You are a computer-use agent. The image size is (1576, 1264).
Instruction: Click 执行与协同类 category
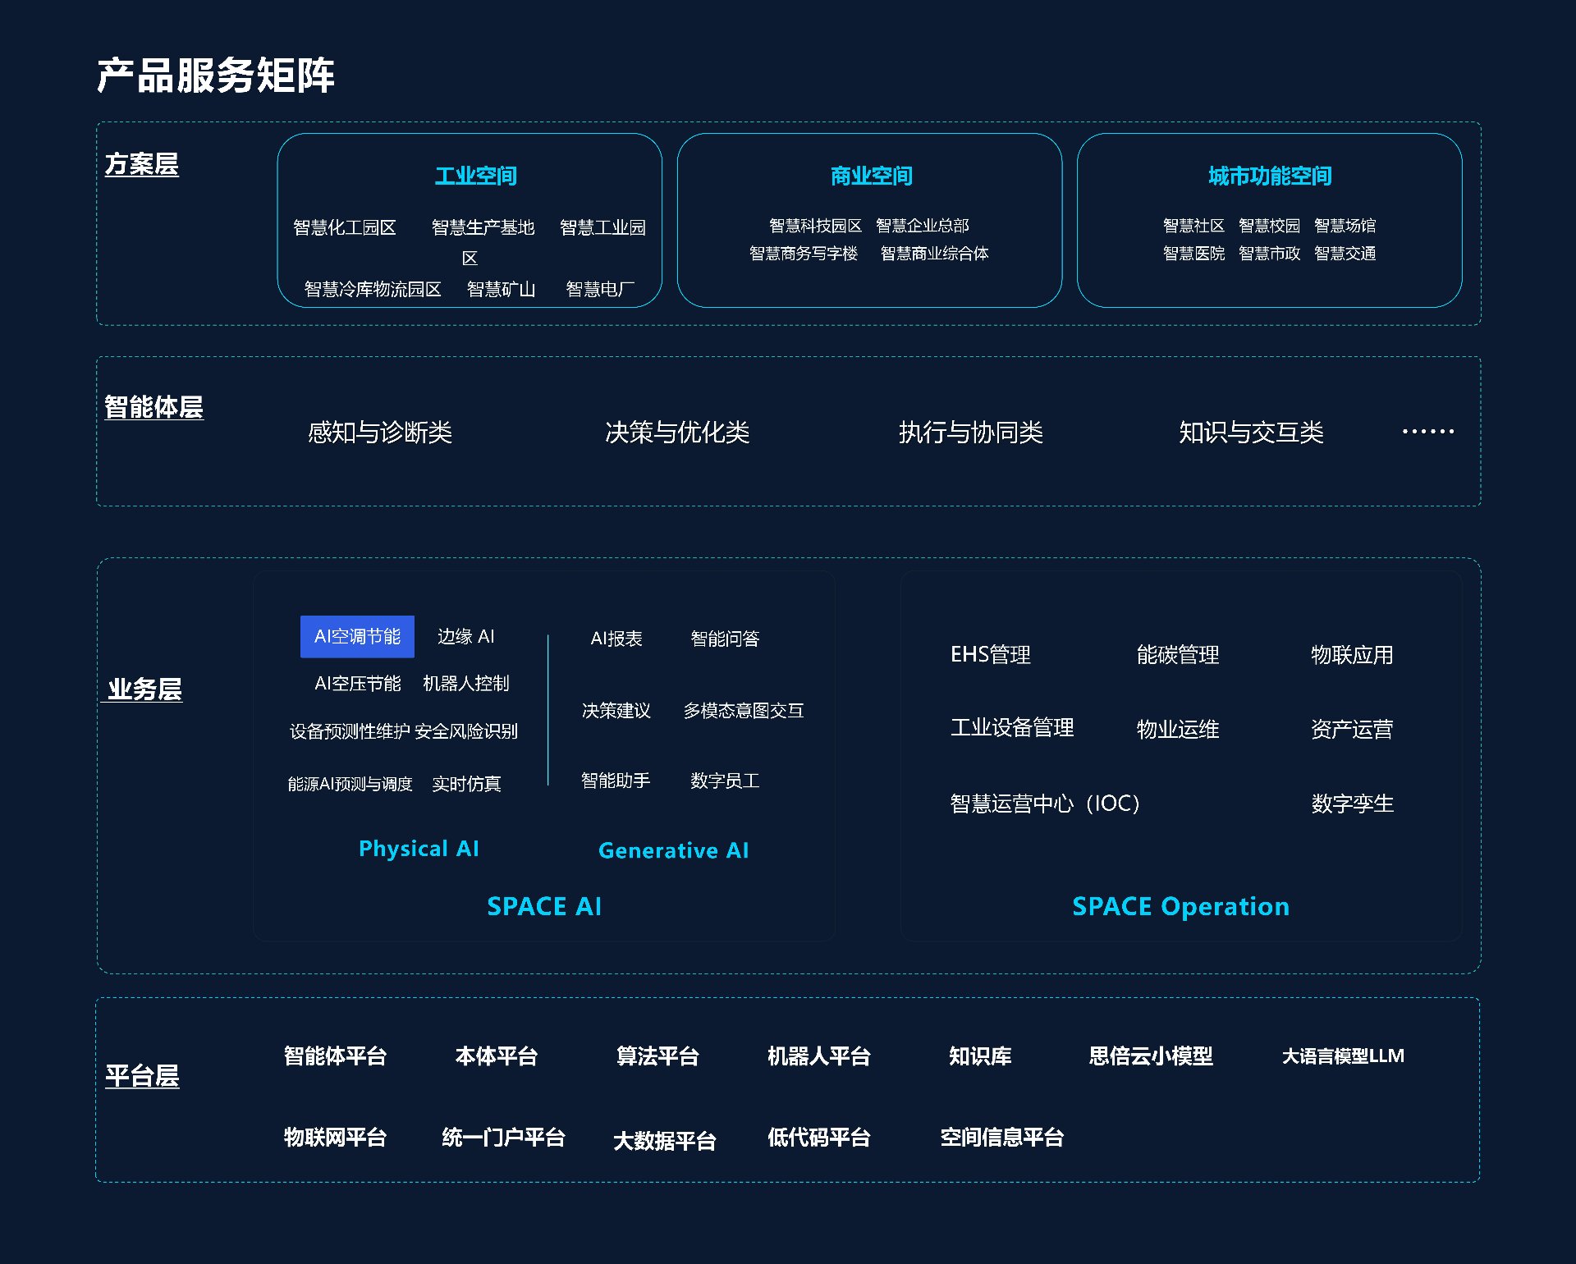click(971, 433)
